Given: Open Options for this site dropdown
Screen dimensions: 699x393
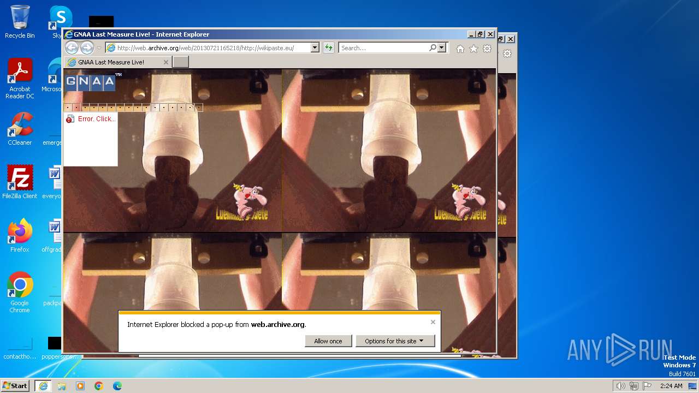Looking at the screenshot, I should click(395, 341).
